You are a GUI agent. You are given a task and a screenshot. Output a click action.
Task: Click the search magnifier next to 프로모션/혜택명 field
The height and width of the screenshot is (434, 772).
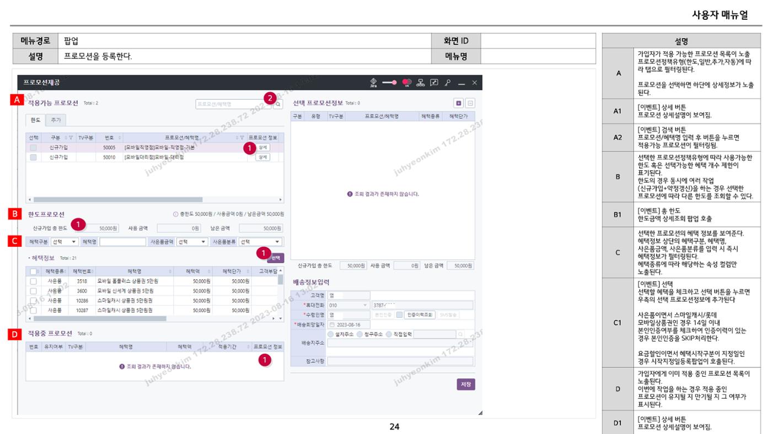(x=278, y=104)
